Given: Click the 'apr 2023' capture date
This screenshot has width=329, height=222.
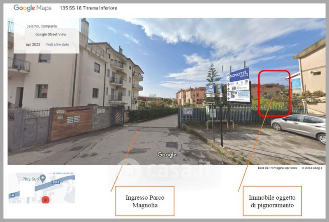Looking at the screenshot, I should (33, 44).
